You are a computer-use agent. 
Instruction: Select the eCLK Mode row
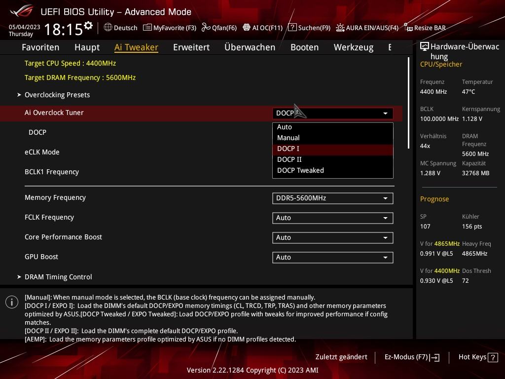pyautogui.click(x=201, y=152)
